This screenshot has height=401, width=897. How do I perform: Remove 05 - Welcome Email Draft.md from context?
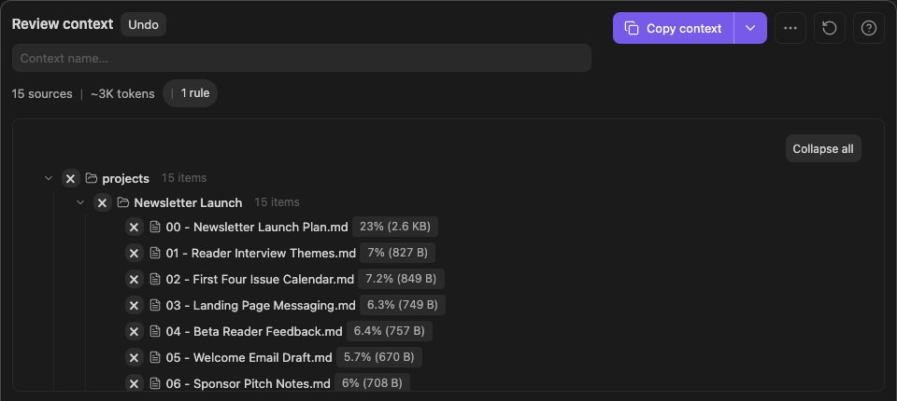point(135,357)
